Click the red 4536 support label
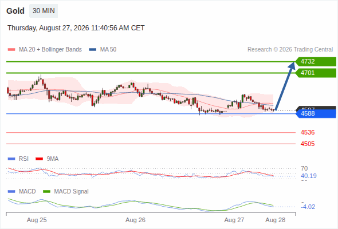 point(308,132)
